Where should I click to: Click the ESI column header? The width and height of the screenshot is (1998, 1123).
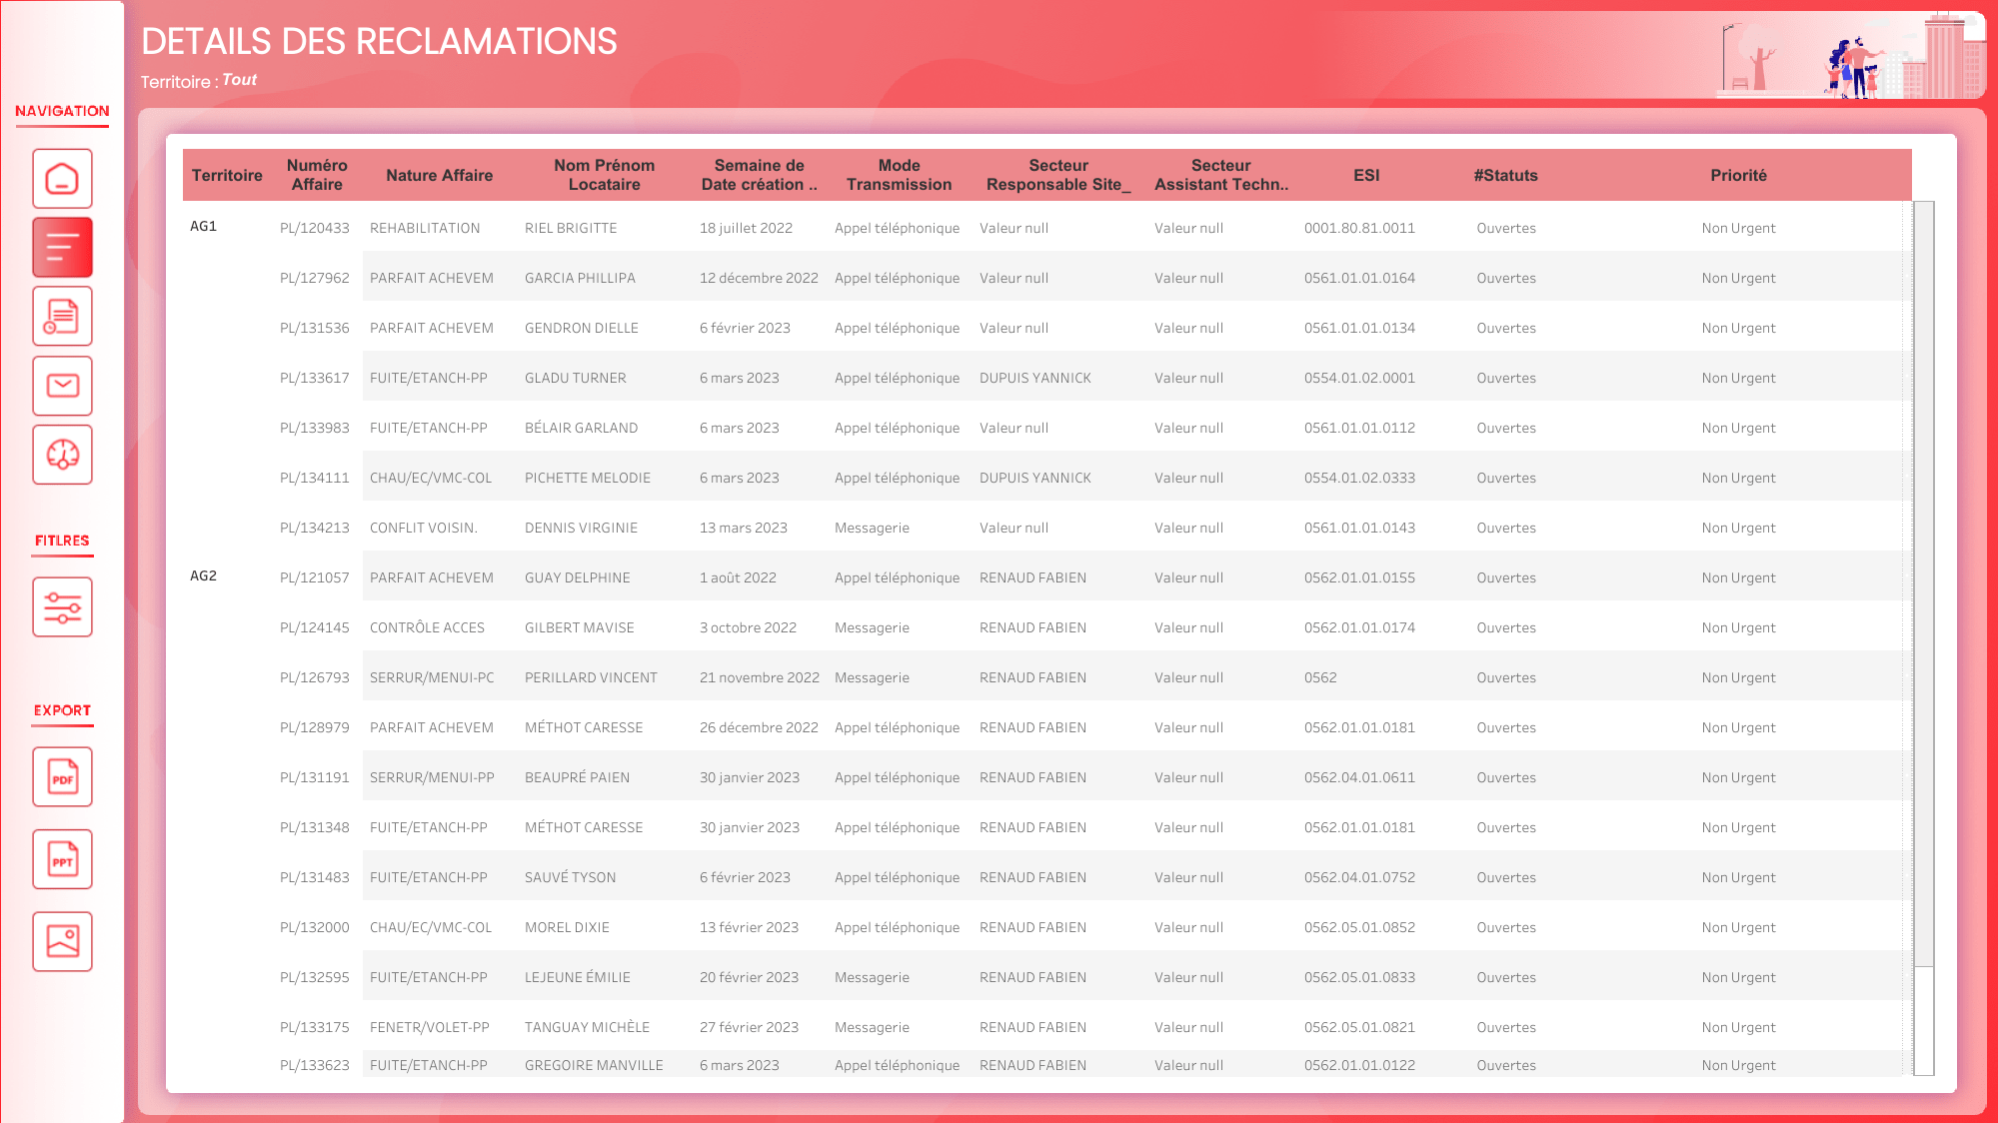(x=1366, y=175)
